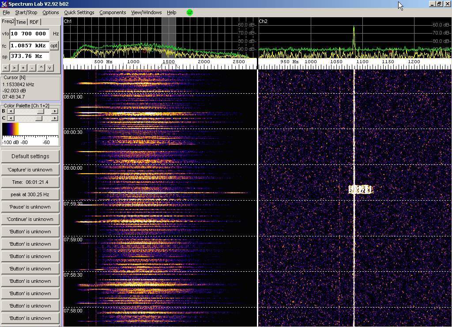This screenshot has width=452, height=327.
Task: Click the green status indicator in menu bar
Action: (x=190, y=12)
